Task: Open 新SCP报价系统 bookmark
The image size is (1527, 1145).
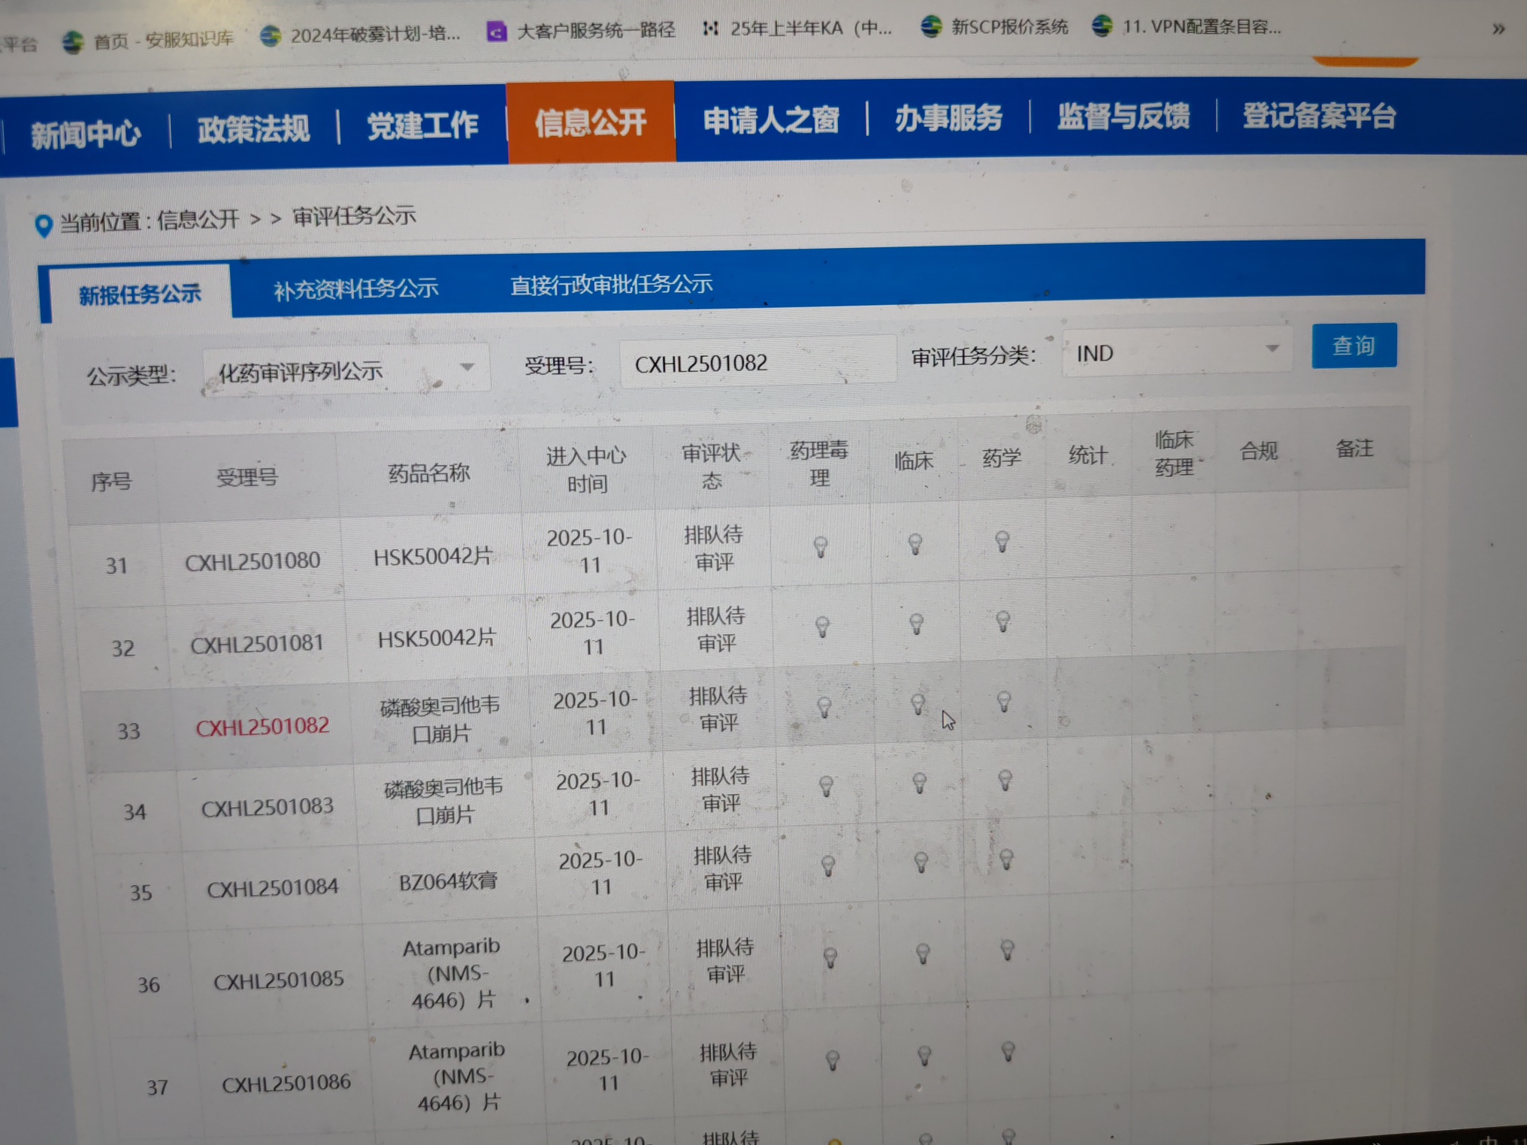Action: tap(995, 27)
